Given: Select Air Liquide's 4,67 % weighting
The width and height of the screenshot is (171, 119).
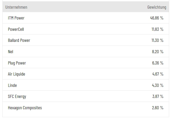Looking at the screenshot, I should point(158,74).
